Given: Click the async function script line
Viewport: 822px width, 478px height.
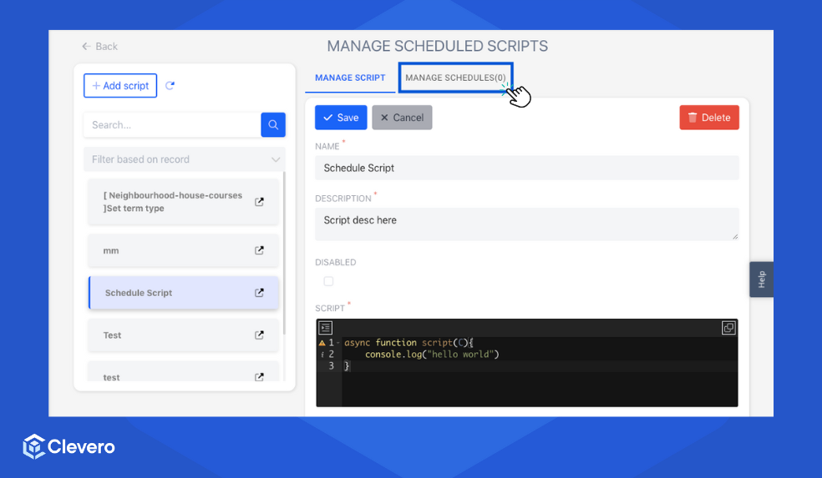Looking at the screenshot, I should pos(408,343).
